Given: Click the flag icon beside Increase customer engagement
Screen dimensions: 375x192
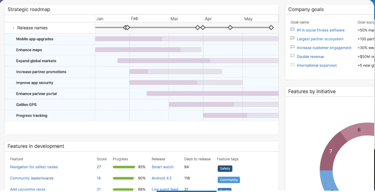Looking at the screenshot, I should click(x=292, y=47).
